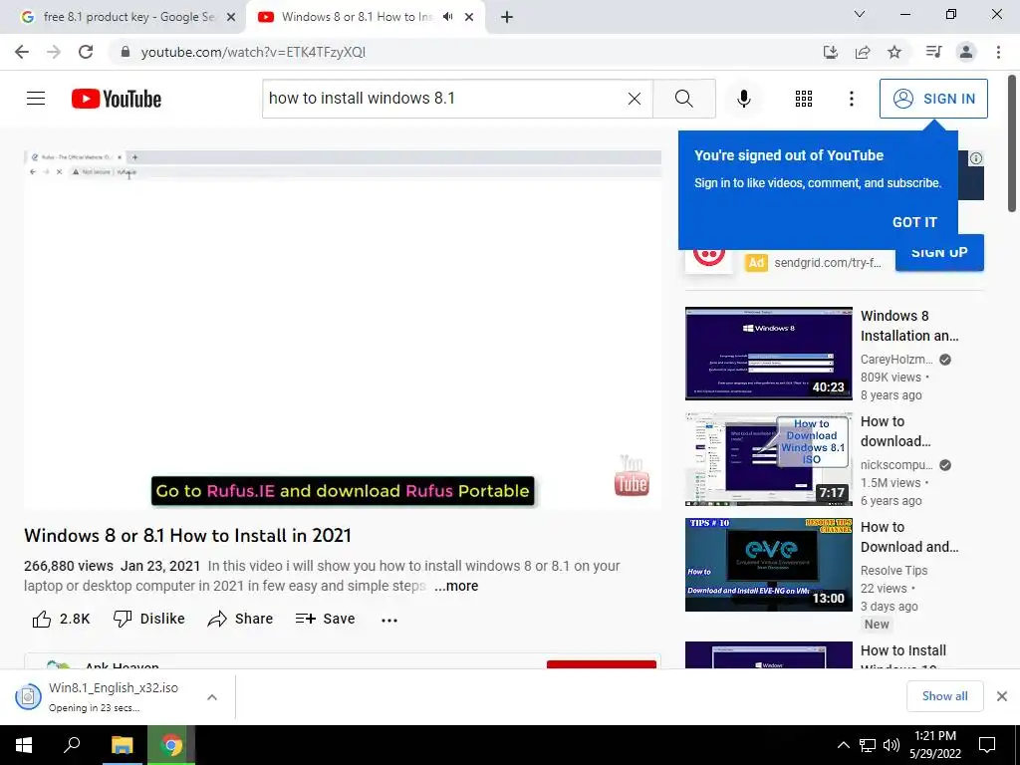Click Show all downloads
The height and width of the screenshot is (765, 1020).
[944, 696]
